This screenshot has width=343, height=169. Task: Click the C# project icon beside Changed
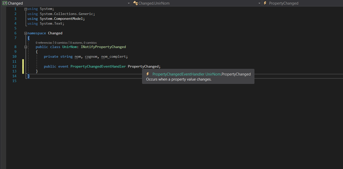pyautogui.click(x=5, y=3)
